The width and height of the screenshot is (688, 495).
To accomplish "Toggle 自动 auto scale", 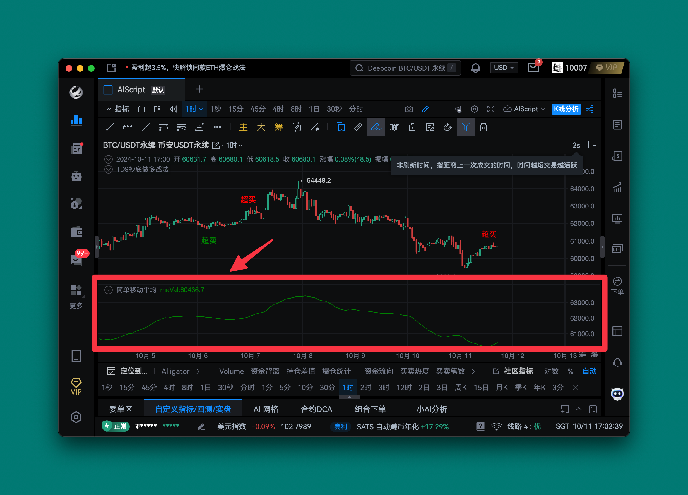I will 590,371.
